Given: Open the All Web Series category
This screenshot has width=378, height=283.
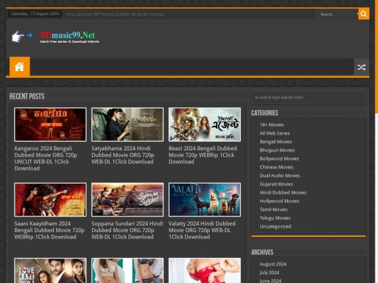Looking at the screenshot, I should point(275,133).
